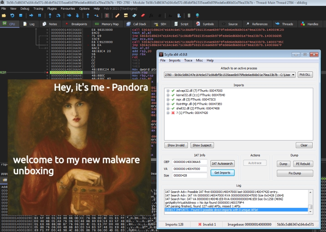
Task: Click the Scylla log scrollbar down arrow
Action: pyautogui.click(x=310, y=212)
